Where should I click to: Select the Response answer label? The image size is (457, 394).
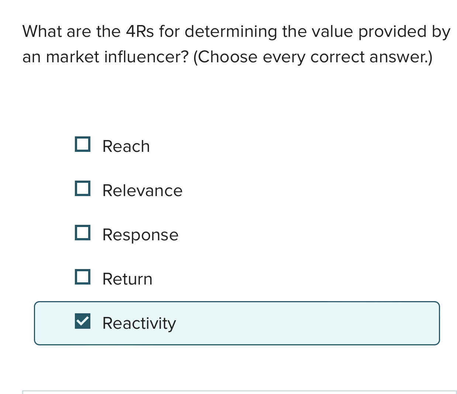[140, 235]
